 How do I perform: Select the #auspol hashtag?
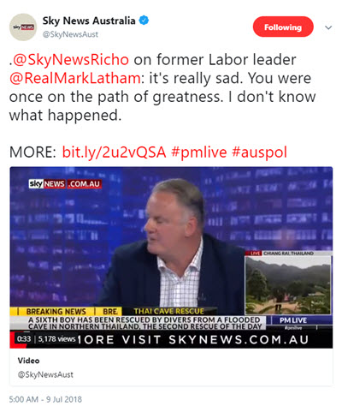pos(259,152)
